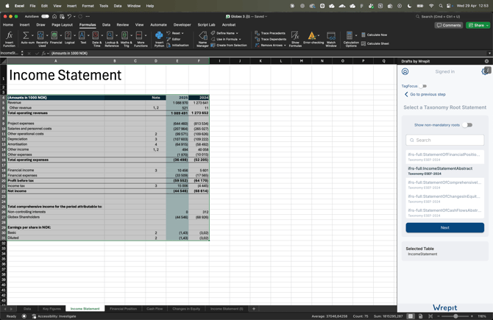Viewport: 493px width, 320px height.
Task: Open Wrepit settings gear icon
Action: coord(484,71)
